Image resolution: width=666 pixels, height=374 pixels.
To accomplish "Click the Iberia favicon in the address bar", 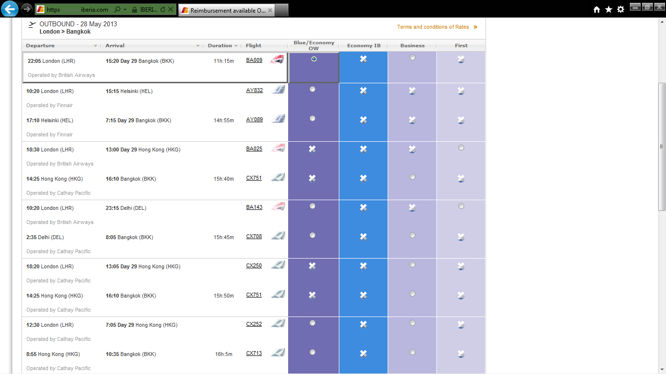I will tap(41, 9).
